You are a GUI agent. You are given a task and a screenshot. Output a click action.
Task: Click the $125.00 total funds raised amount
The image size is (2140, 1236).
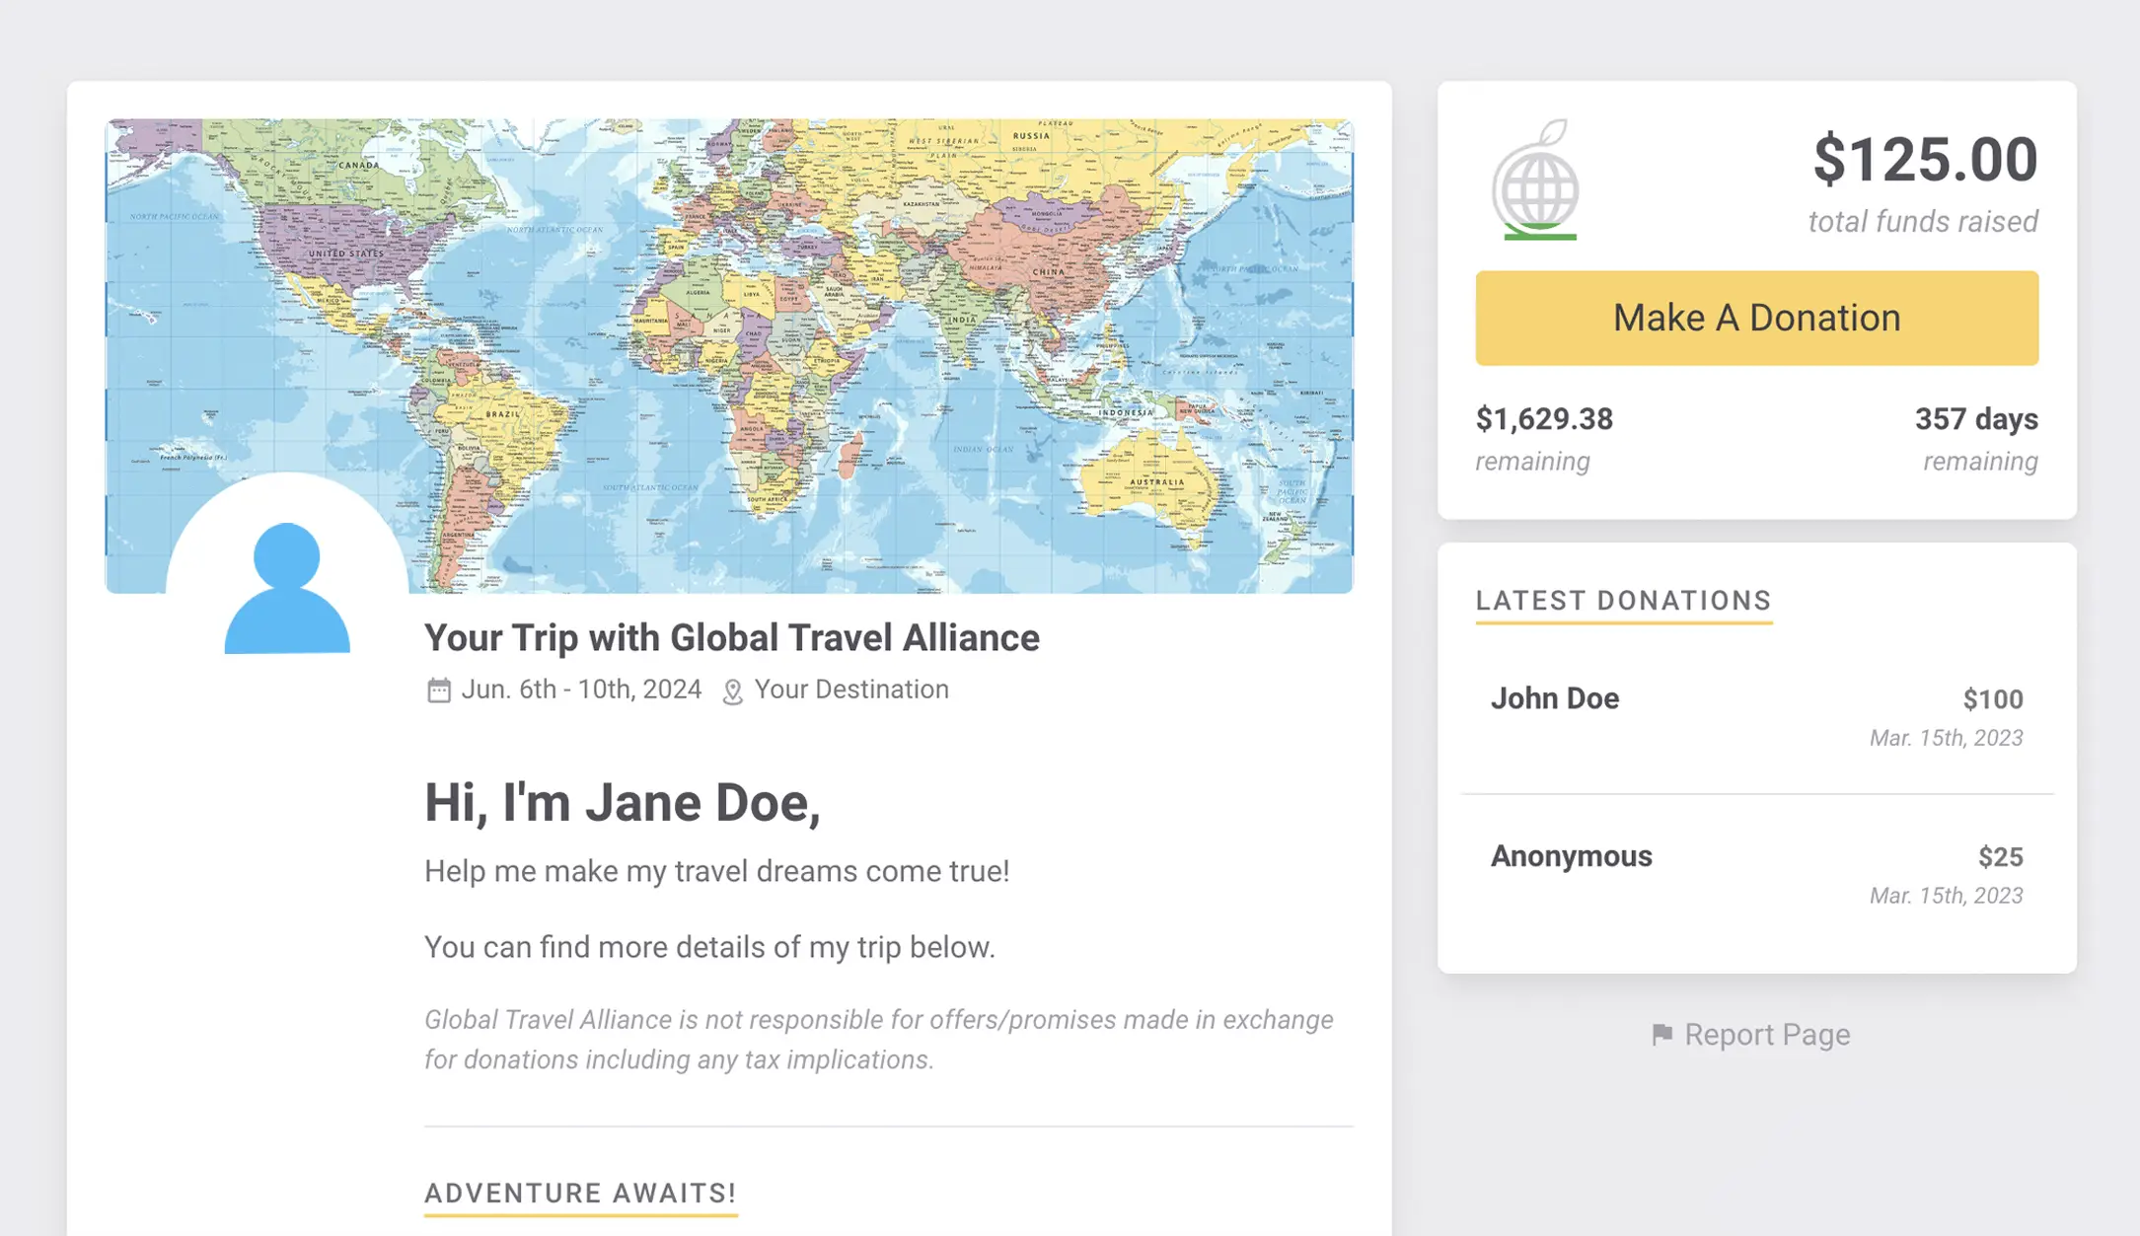pos(1925,158)
